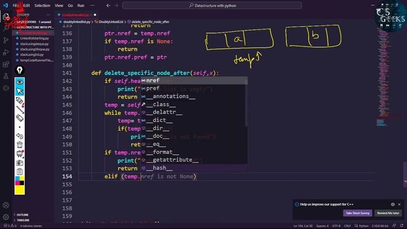
Task: Click the Datastructure with python search box
Action: coord(212,6)
